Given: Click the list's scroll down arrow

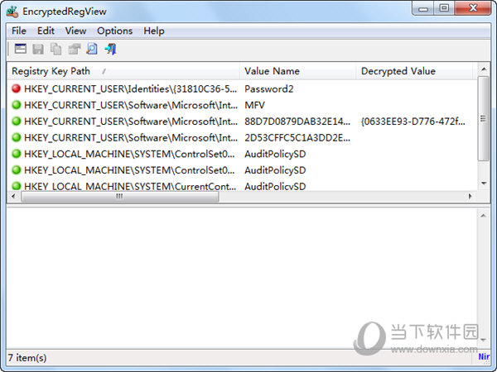Looking at the screenshot, I should point(484,184).
